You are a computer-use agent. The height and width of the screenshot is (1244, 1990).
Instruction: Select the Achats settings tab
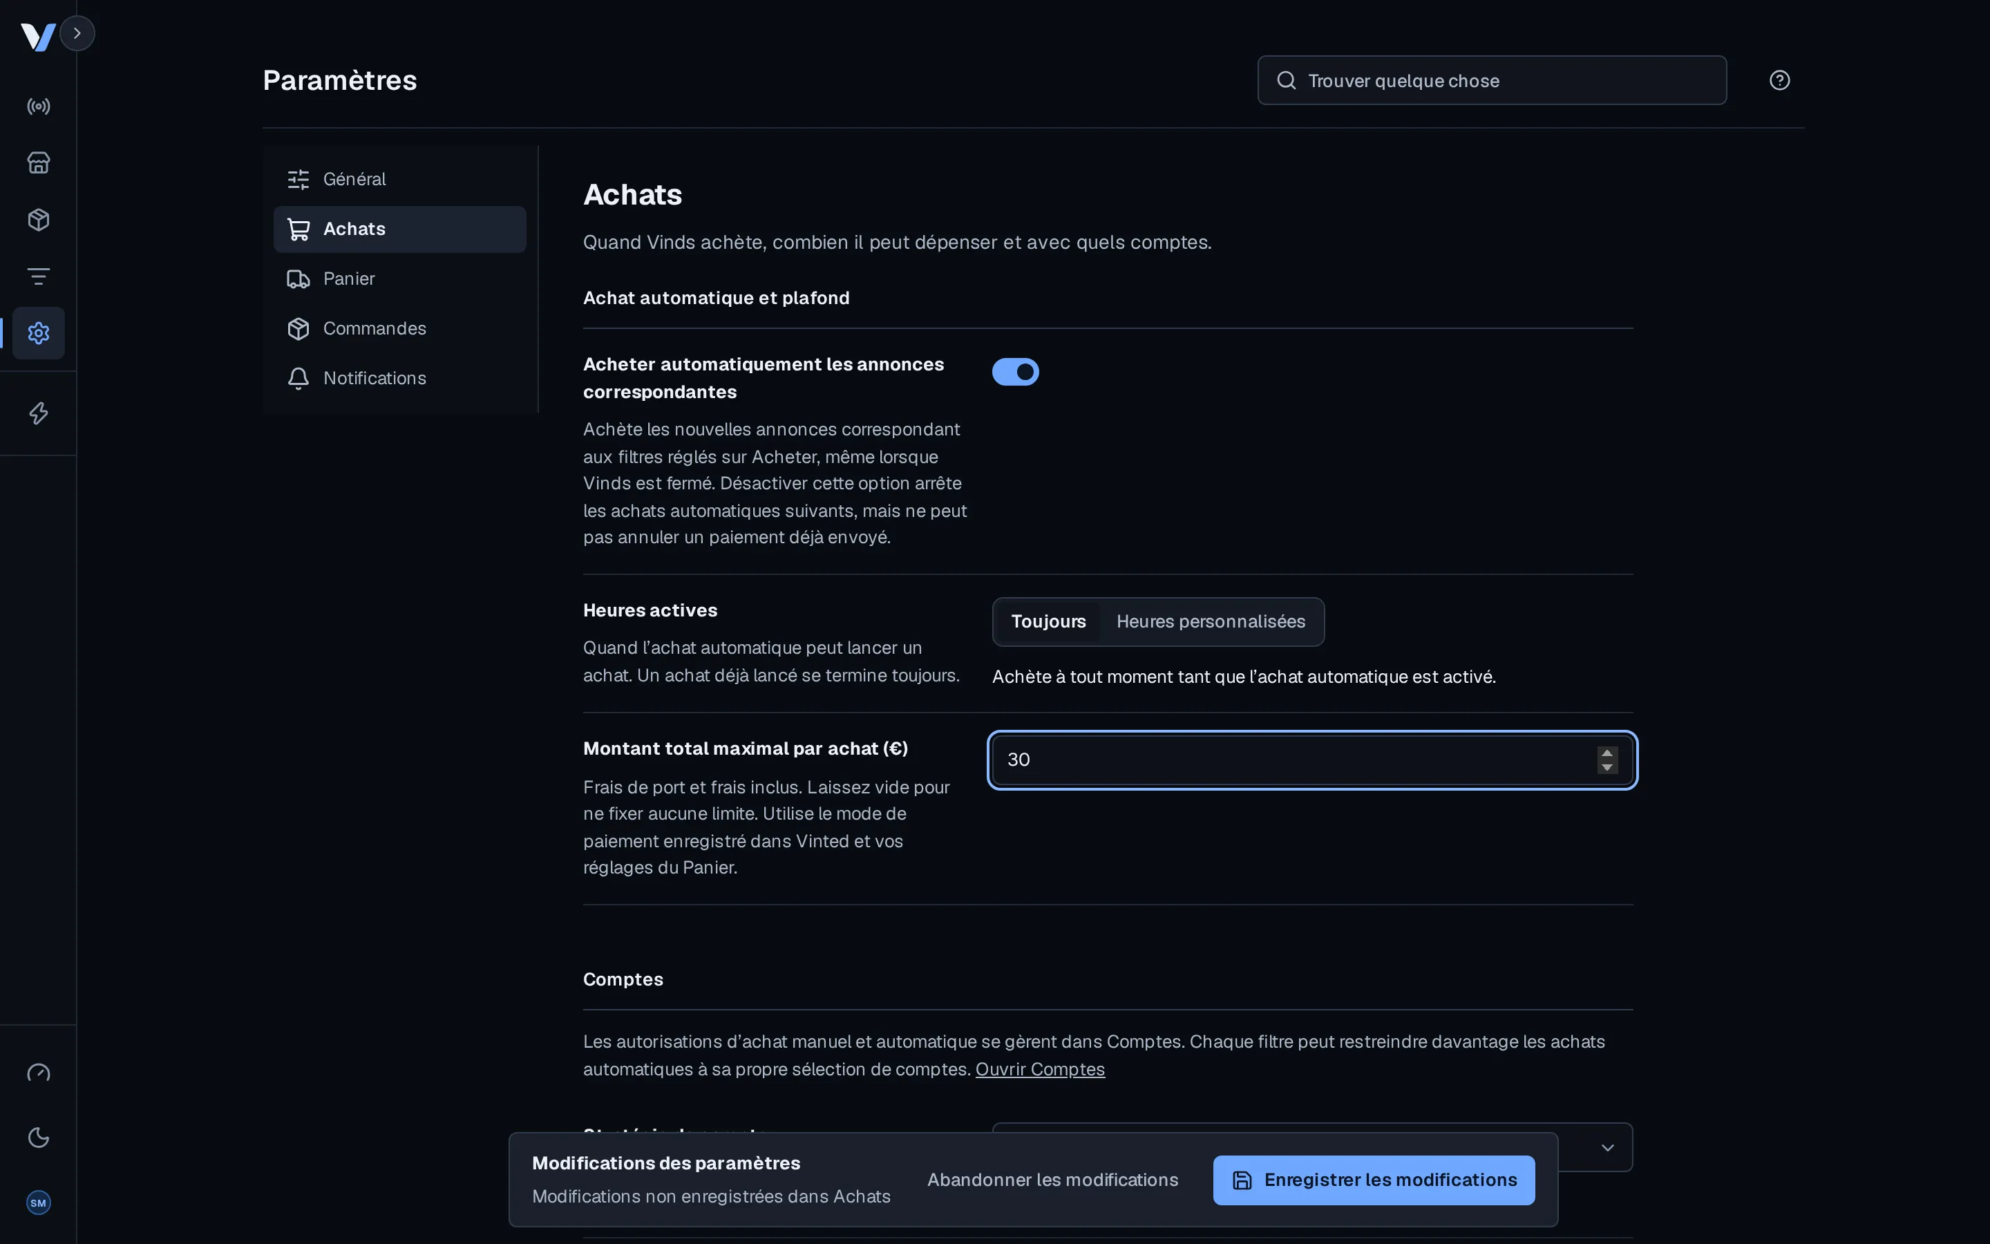point(399,229)
